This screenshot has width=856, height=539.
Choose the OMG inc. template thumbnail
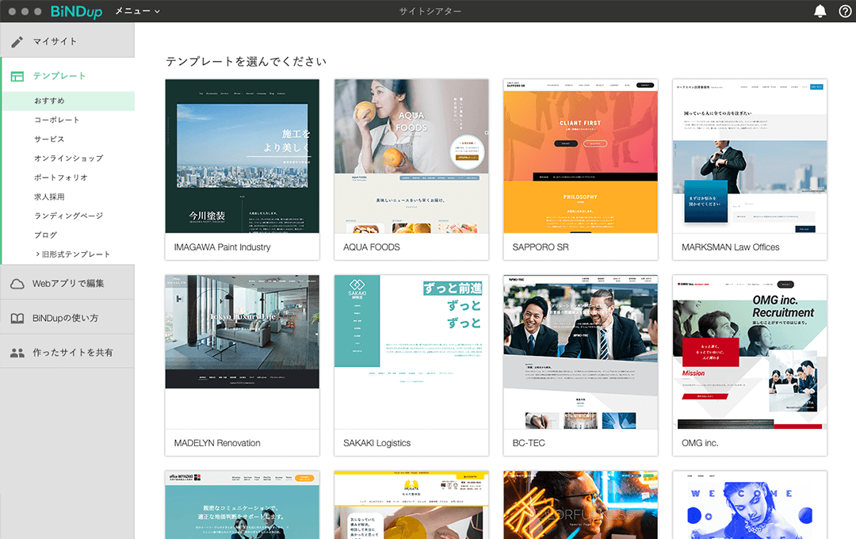point(750,352)
